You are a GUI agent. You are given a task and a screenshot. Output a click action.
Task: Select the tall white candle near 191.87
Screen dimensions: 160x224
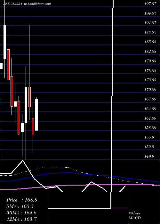tap(5, 42)
